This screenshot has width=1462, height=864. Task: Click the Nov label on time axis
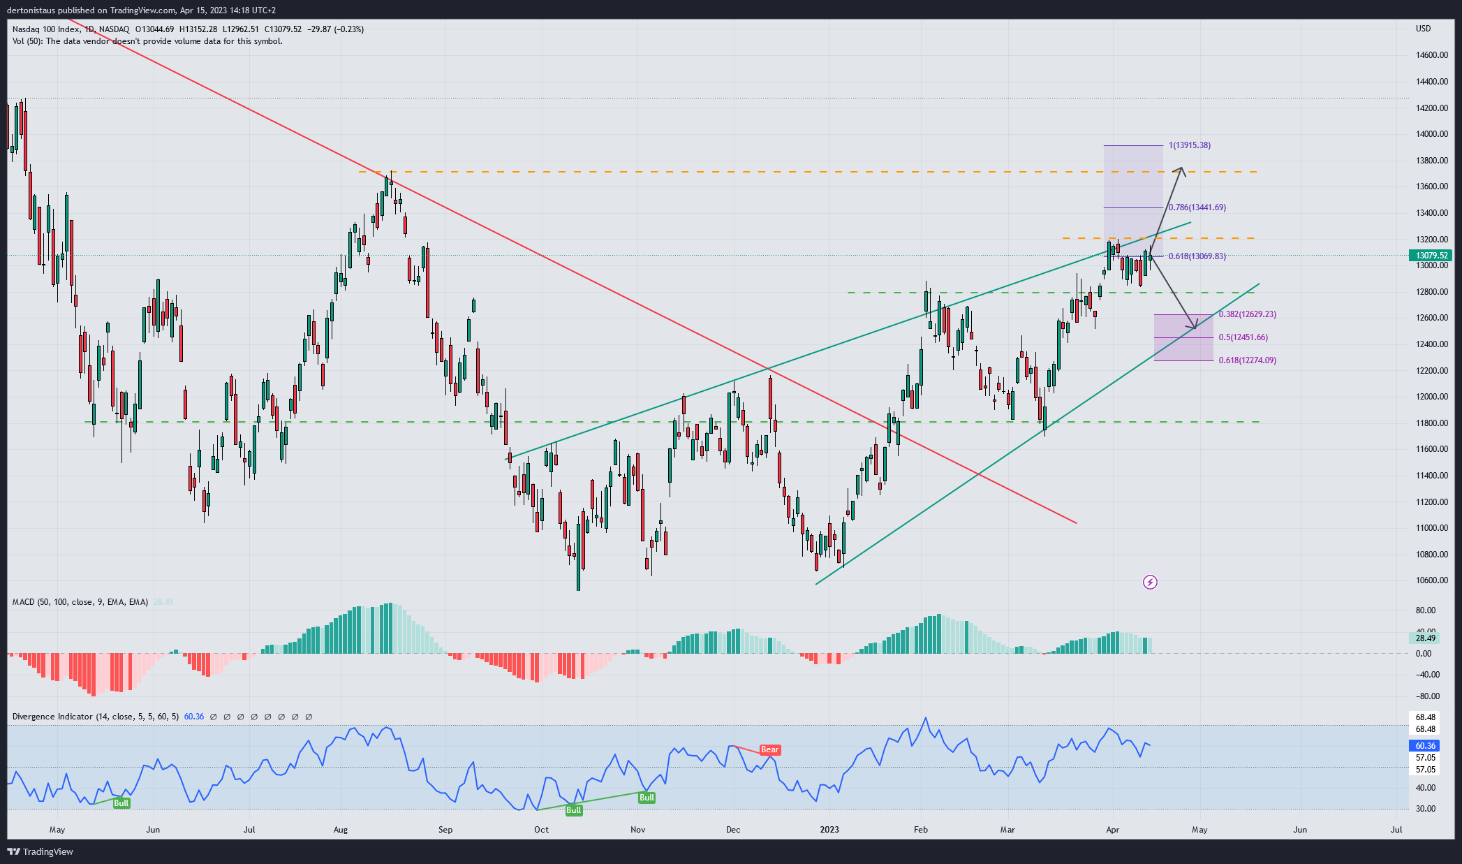tap(637, 830)
